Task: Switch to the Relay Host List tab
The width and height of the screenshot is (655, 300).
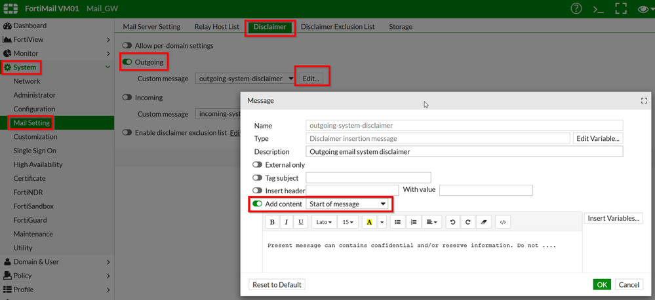Action: 216,27
